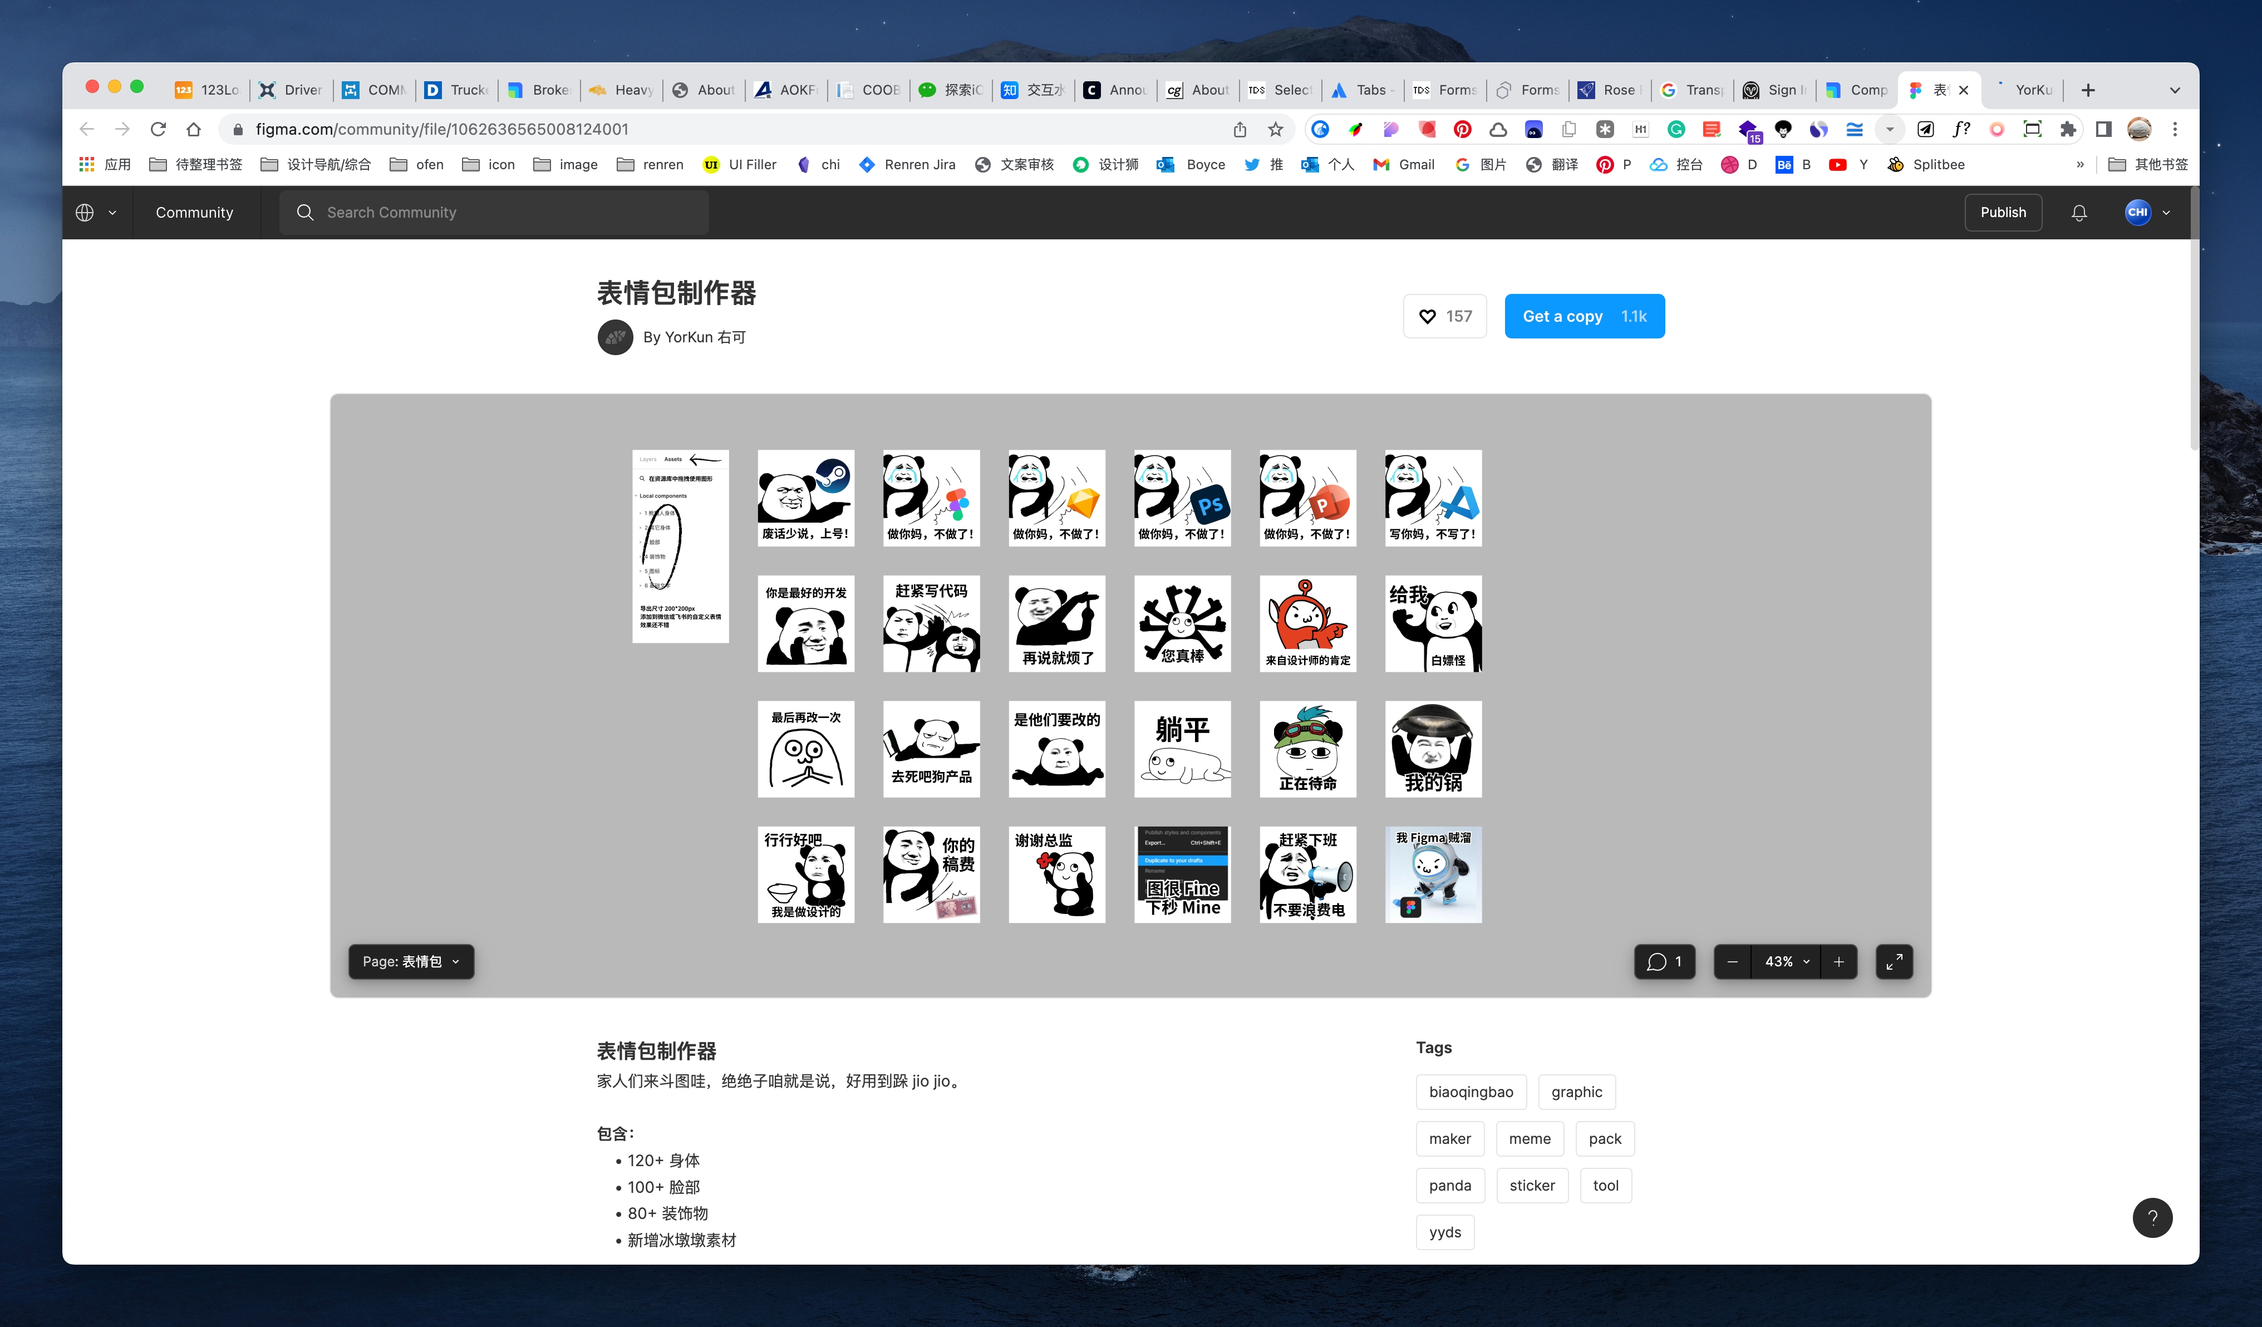Click the notifications bell icon
The width and height of the screenshot is (2262, 1327).
(x=2079, y=213)
